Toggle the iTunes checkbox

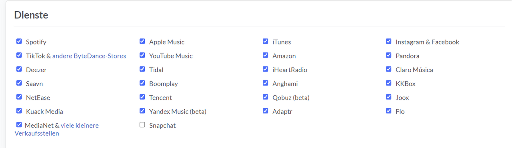pyautogui.click(x=265, y=41)
